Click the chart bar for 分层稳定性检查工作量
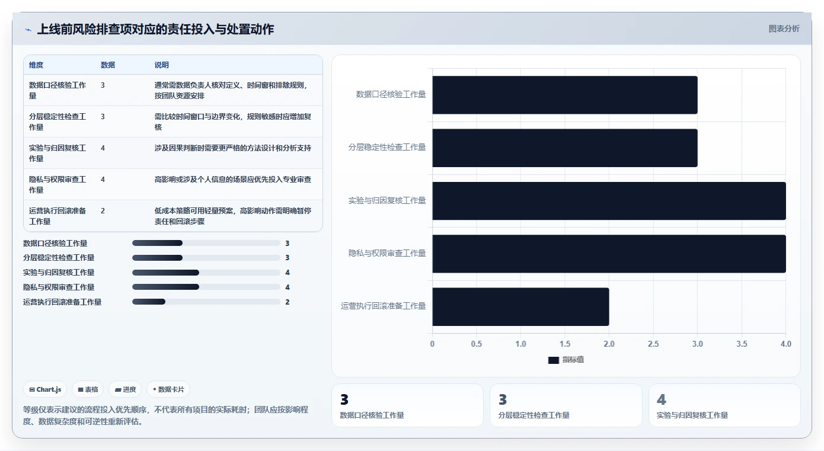Image resolution: width=824 pixels, height=451 pixels. pos(565,148)
